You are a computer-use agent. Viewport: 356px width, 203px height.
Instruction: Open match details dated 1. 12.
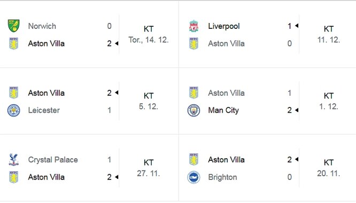point(329,101)
